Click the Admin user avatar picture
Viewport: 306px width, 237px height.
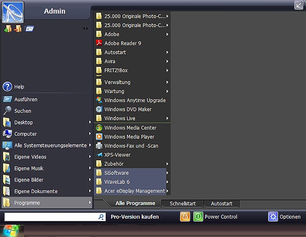pyautogui.click(x=13, y=13)
